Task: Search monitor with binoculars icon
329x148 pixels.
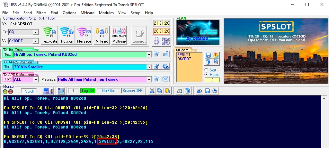Action: [180, 91]
